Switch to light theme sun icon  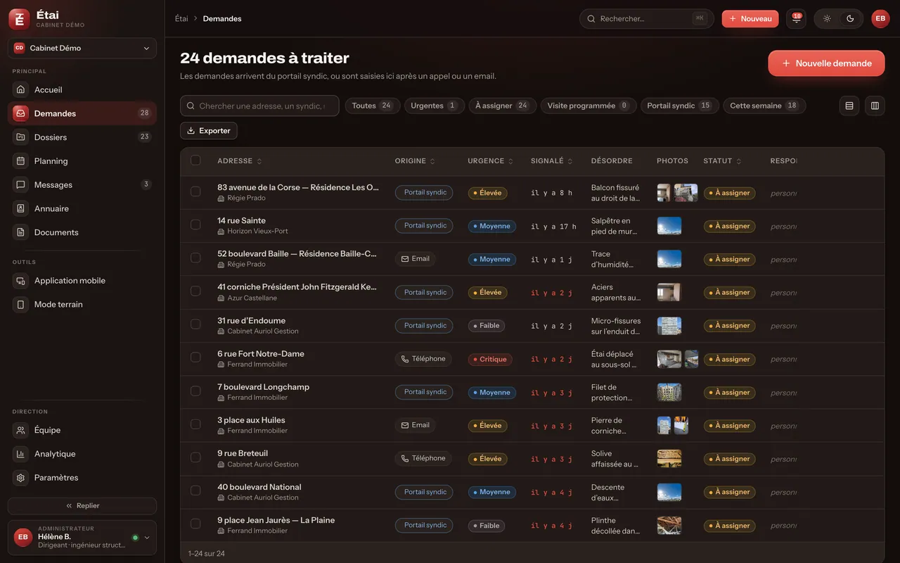[827, 19]
